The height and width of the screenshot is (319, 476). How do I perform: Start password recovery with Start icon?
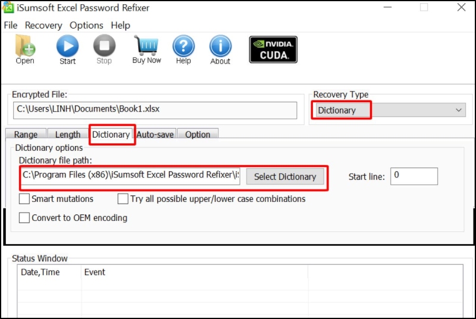[x=67, y=46]
